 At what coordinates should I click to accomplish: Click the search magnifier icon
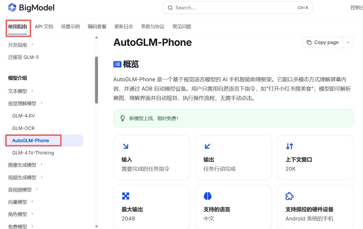(170, 8)
